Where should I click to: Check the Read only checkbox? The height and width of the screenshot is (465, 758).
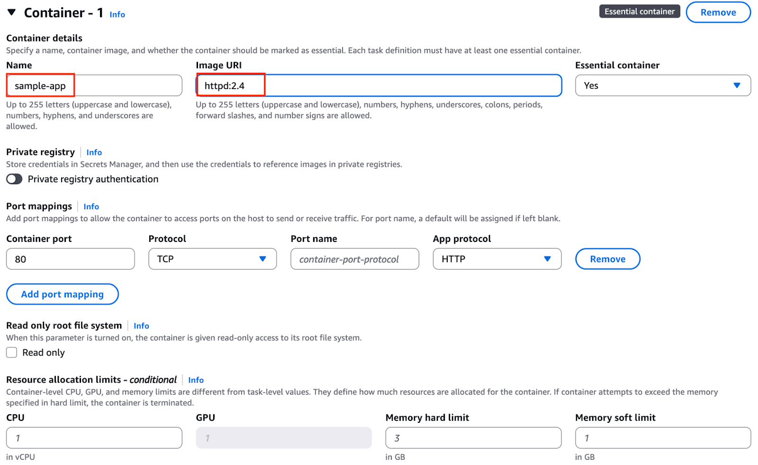[12, 352]
